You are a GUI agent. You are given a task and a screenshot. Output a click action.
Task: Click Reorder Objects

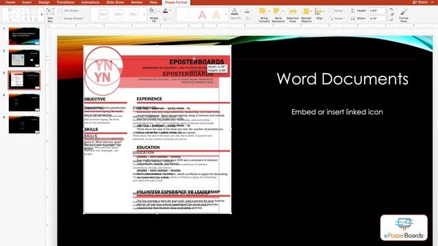[306, 15]
